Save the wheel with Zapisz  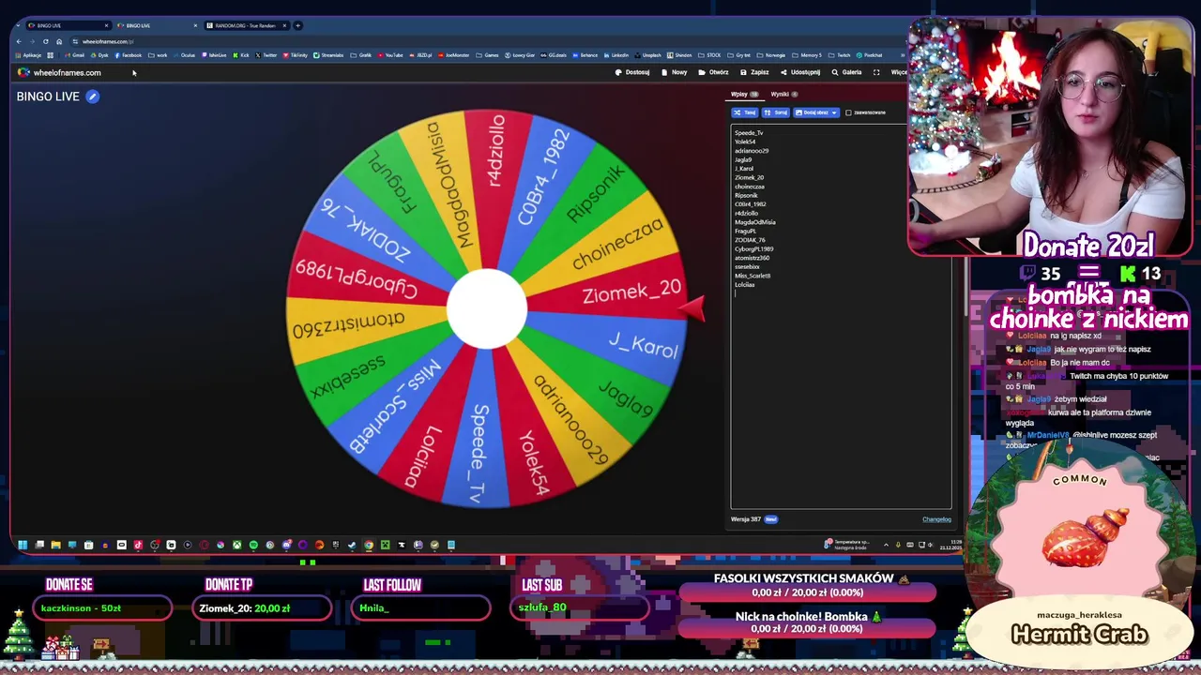(x=754, y=72)
